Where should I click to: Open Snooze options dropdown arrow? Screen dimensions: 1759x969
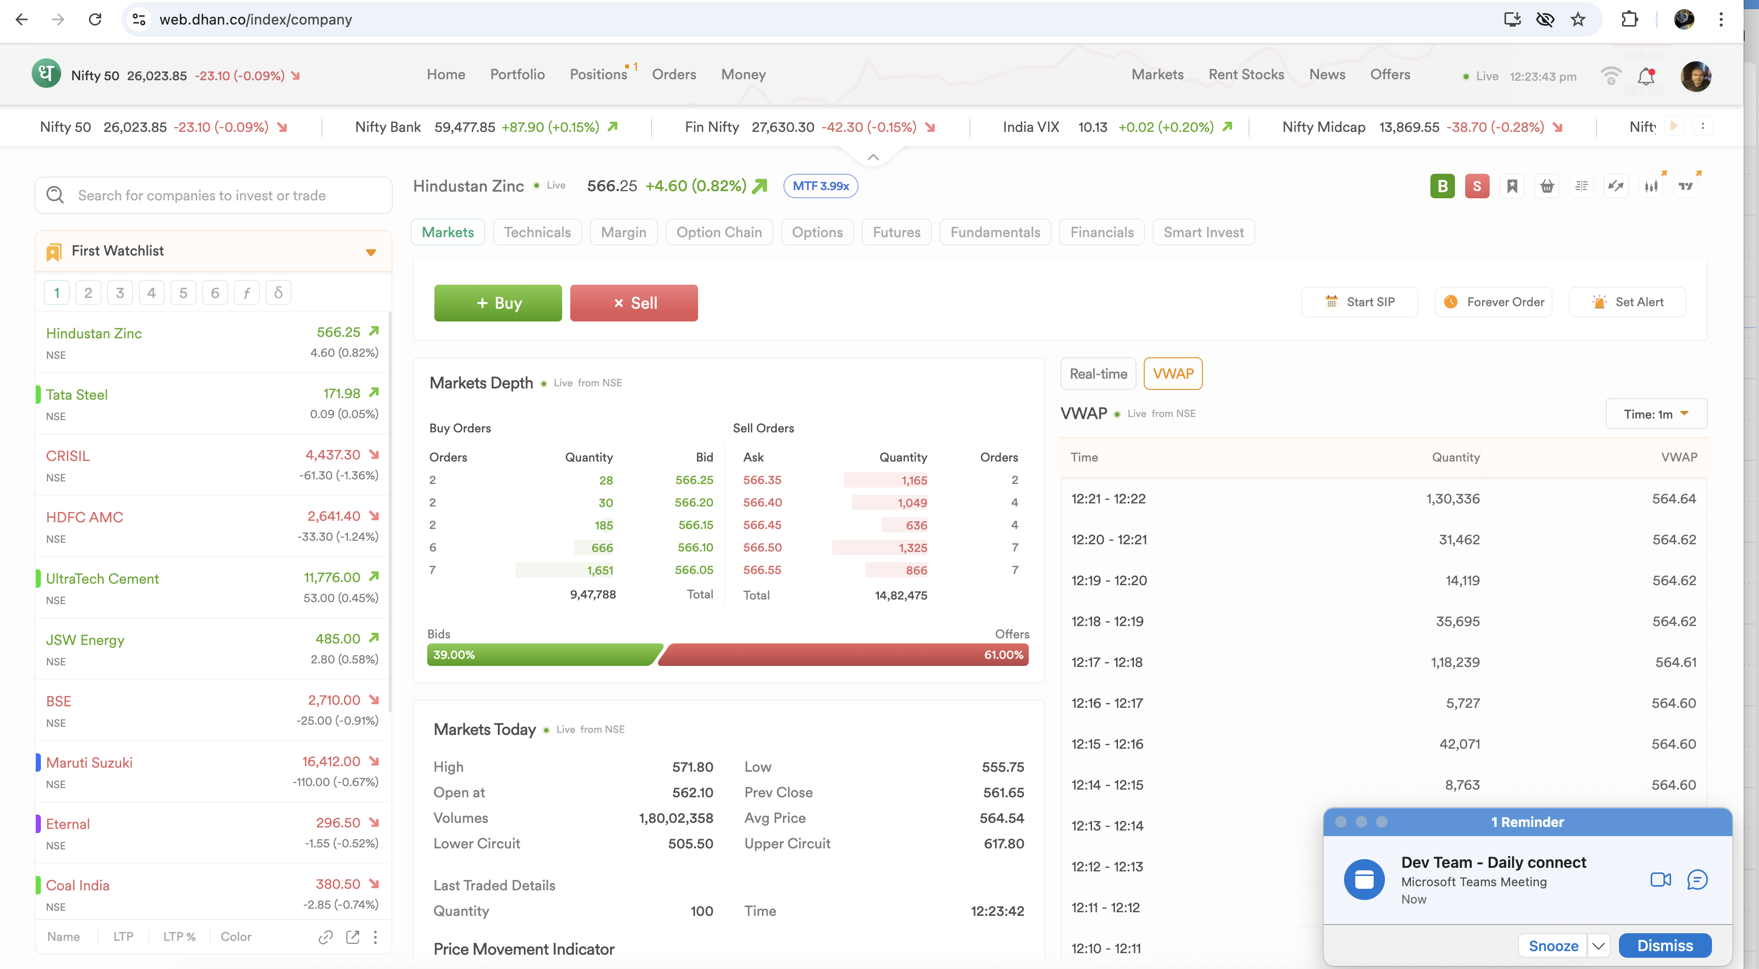[1598, 946]
